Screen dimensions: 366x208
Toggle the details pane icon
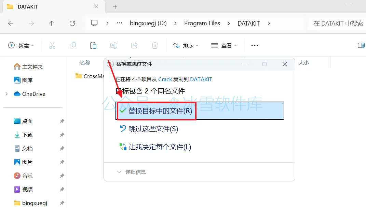pos(361,45)
